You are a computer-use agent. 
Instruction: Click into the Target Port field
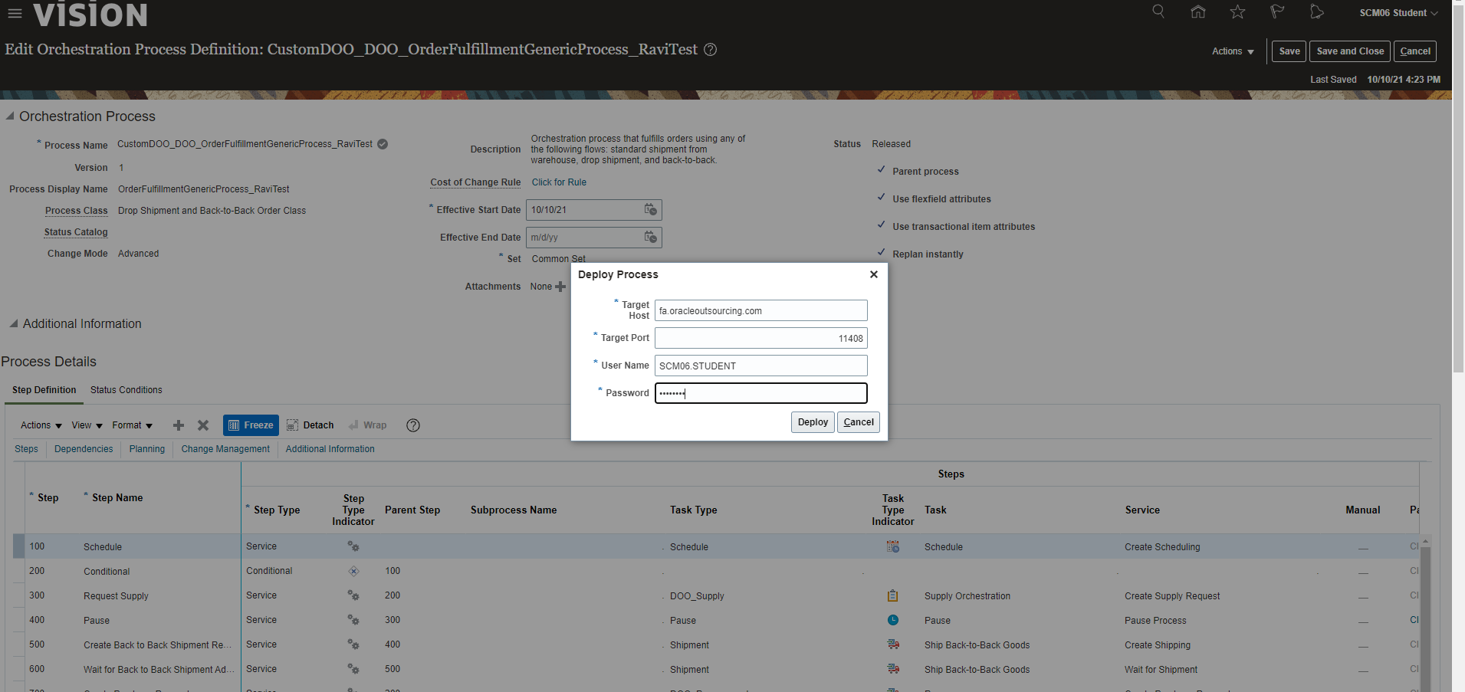coord(760,338)
